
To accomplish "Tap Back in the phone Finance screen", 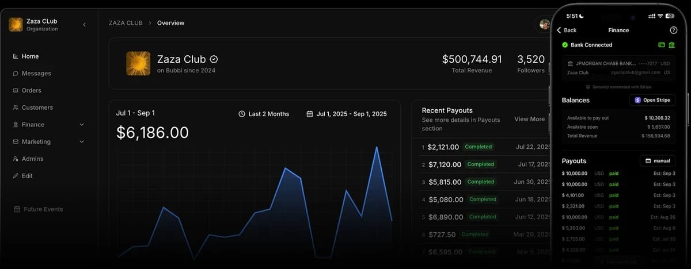I will pyautogui.click(x=567, y=30).
